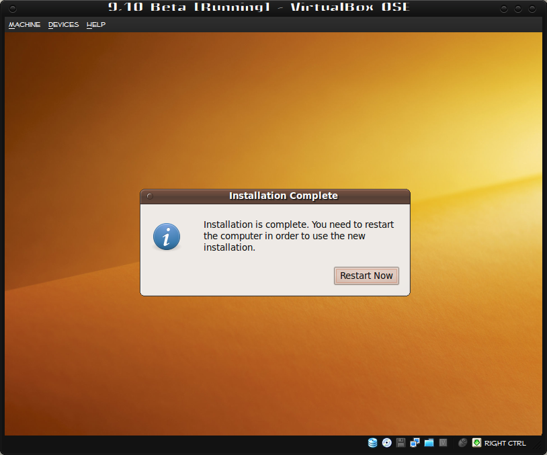Viewport: 547px width, 455px height.
Task: Click the RIGHT CTRL host key label
Action: coord(505,443)
